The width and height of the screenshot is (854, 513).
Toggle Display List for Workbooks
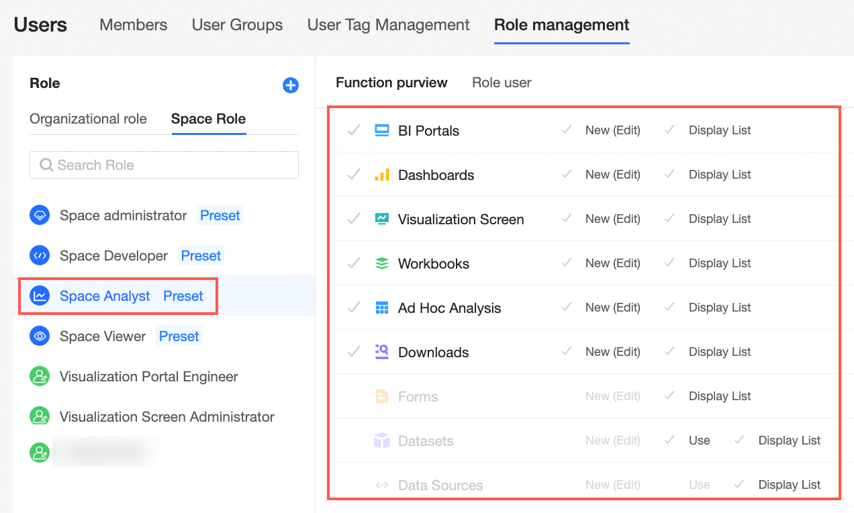[x=669, y=263]
